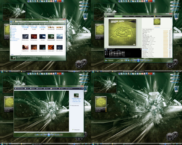The height and width of the screenshot is (145, 182).
Task: Adjust the first equalizer band slider
Action: tap(110, 53)
